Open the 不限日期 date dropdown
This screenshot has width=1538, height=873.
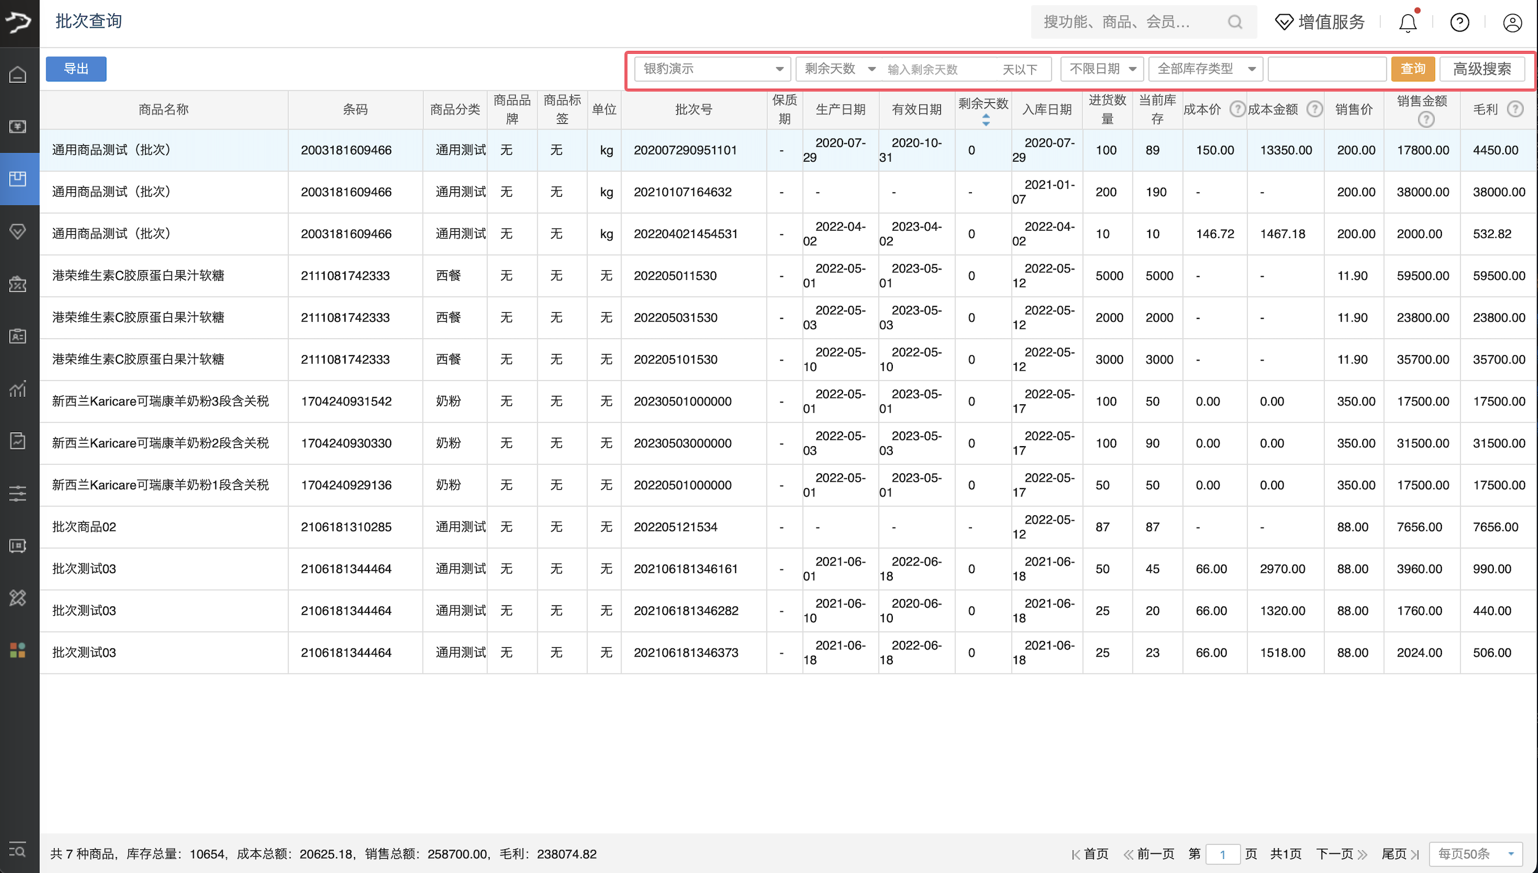[1102, 69]
